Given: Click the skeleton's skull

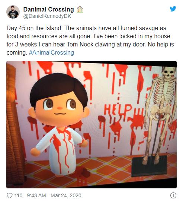Looking at the screenshot, I should (x=168, y=72).
